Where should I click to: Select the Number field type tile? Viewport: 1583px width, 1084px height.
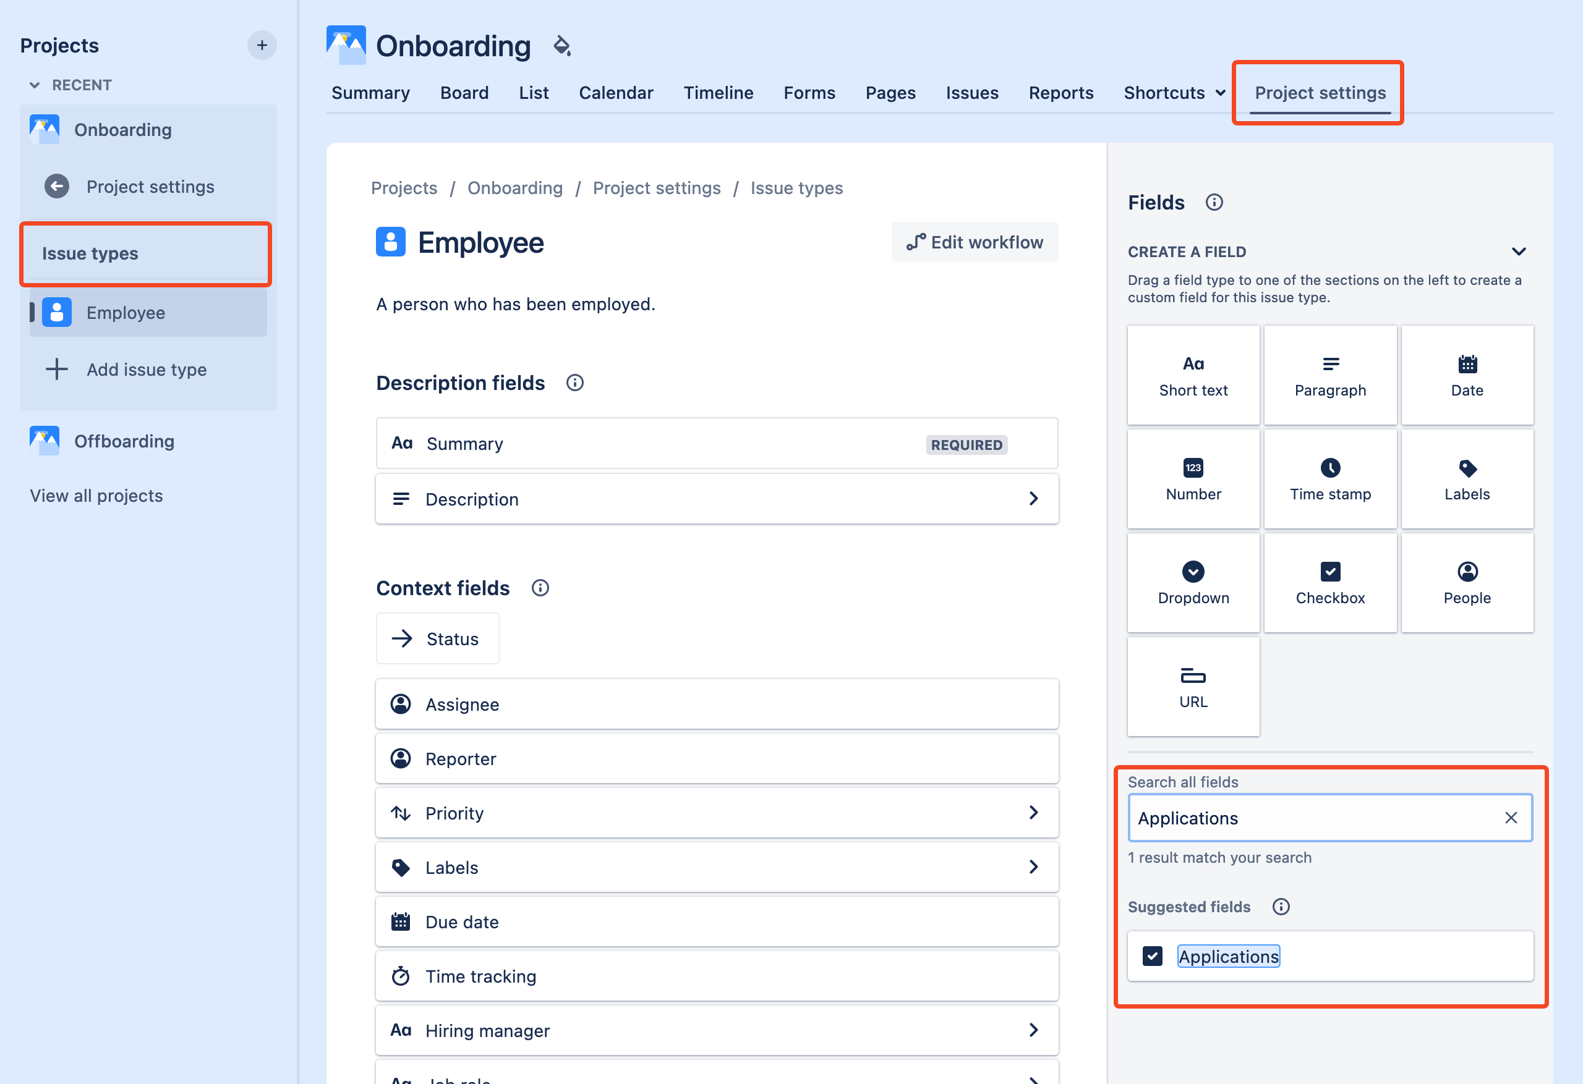[x=1193, y=479]
